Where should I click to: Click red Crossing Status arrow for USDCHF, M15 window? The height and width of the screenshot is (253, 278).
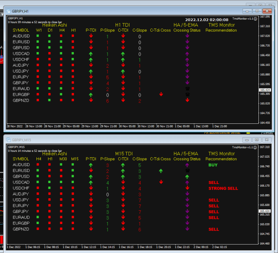187,188
